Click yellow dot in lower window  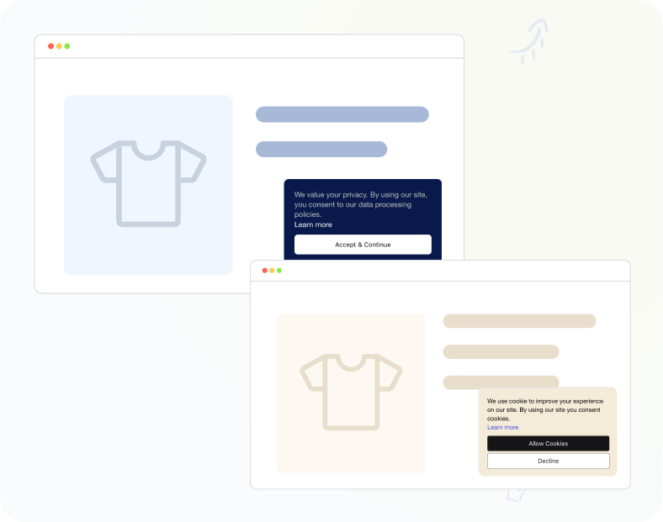[272, 271]
